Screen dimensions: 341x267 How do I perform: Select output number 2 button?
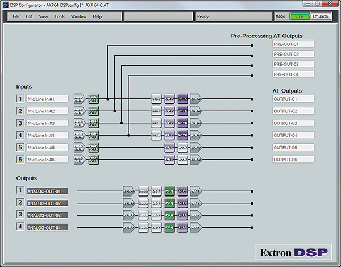[20, 202]
